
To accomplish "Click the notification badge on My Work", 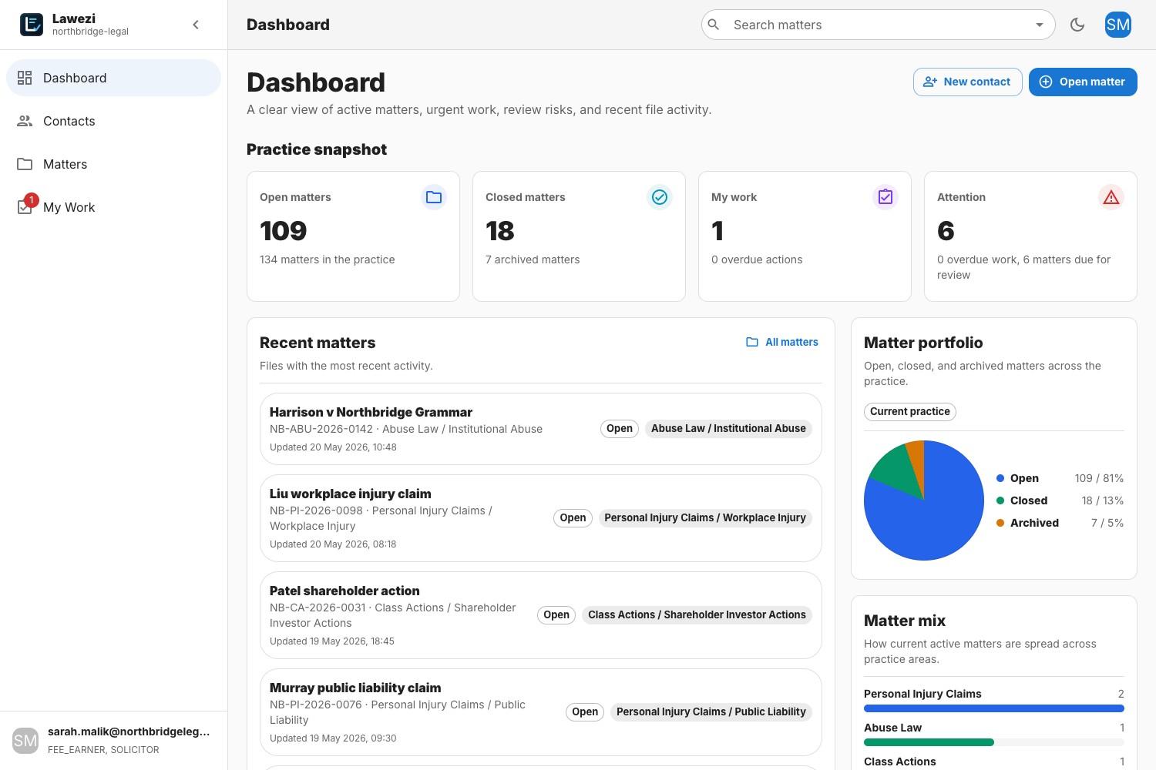I will tap(31, 200).
